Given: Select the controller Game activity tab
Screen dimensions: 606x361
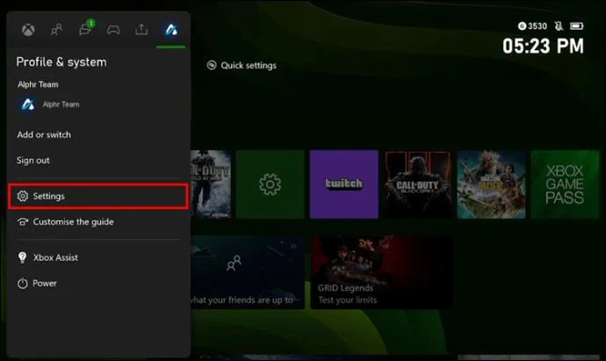Looking at the screenshot, I should [x=113, y=30].
